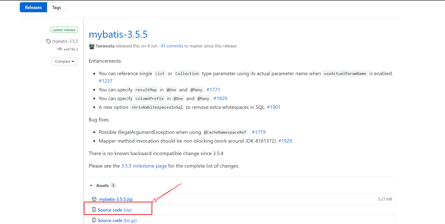Click harawata's avatar image
The width and height of the screenshot is (445, 224).
[92, 46]
